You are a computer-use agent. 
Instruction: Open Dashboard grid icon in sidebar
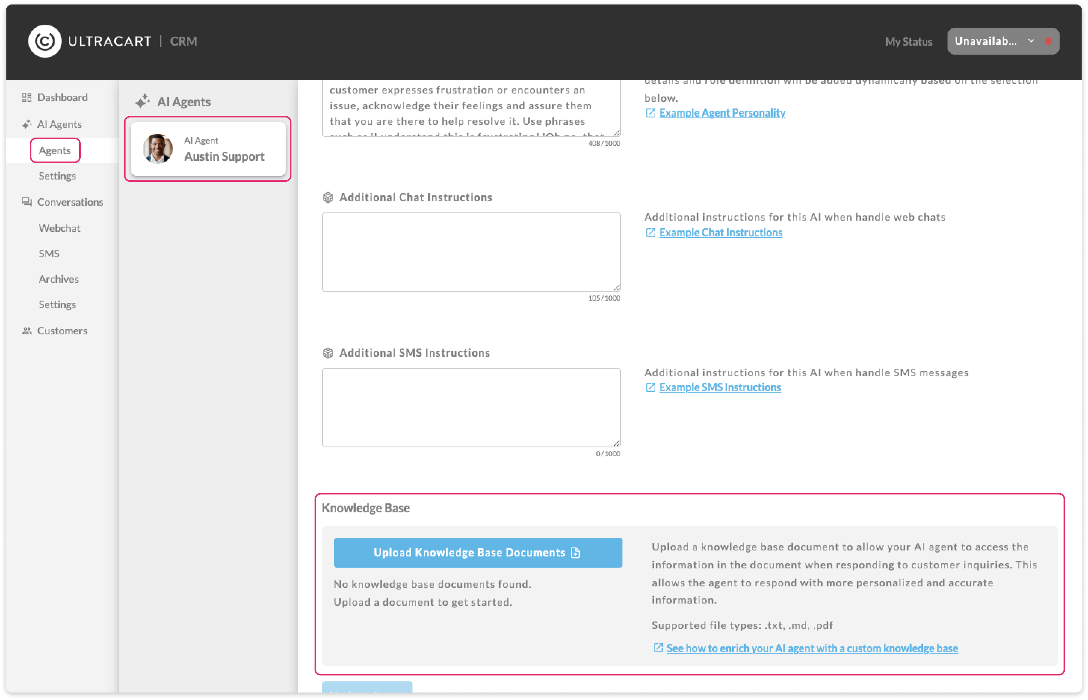[x=27, y=97]
